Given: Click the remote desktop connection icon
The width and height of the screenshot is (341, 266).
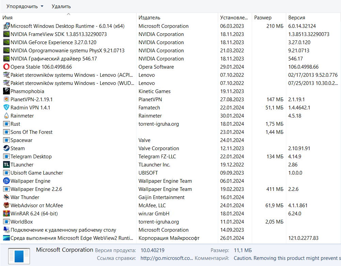Looking at the screenshot, I should coord(6,230).
